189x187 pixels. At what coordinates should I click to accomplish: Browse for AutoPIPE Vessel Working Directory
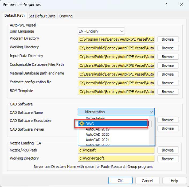pyautogui.click(x=168, y=48)
